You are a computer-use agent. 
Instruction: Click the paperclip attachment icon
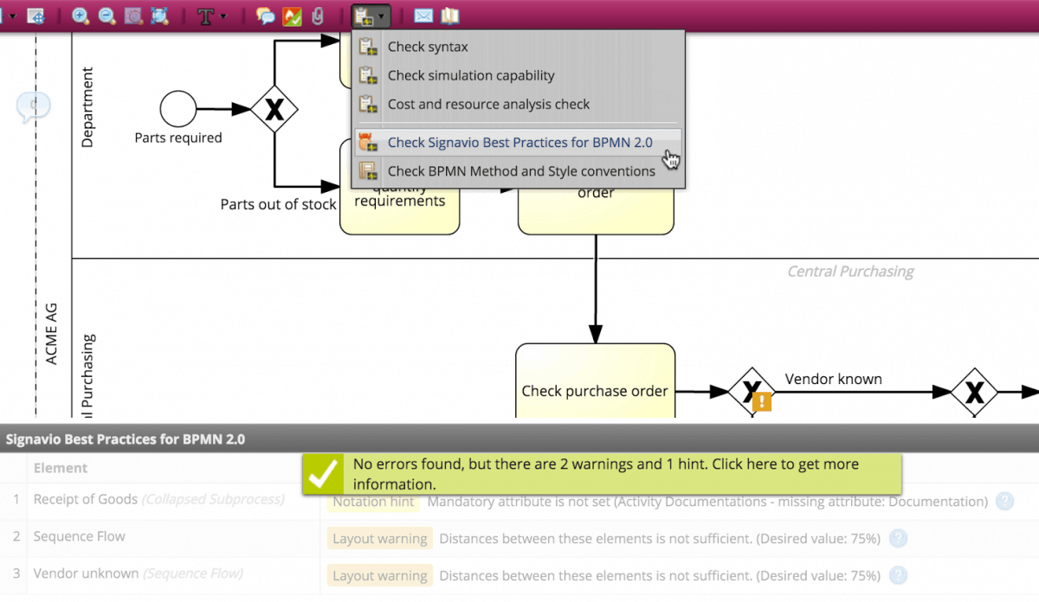[x=317, y=16]
